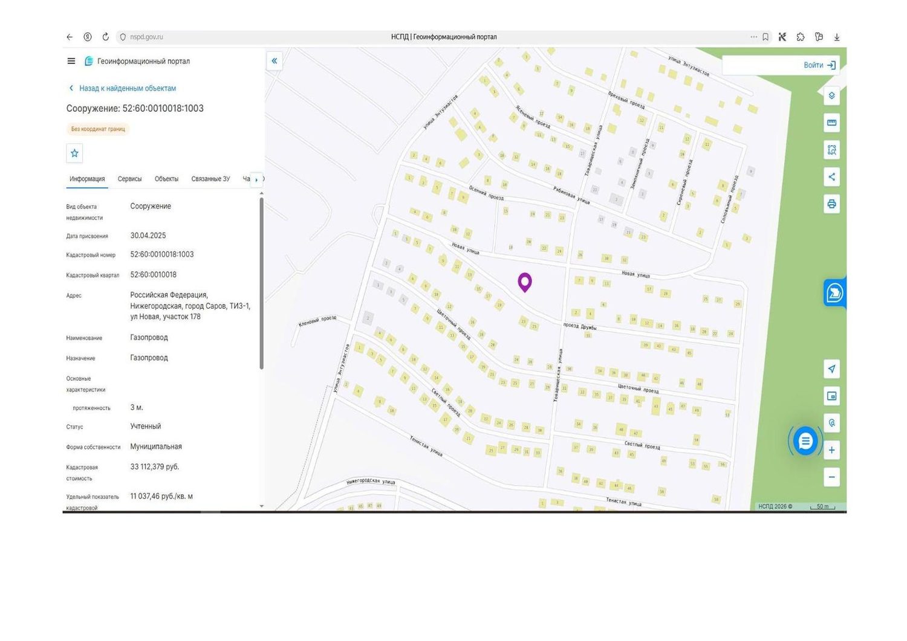Image resolution: width=907 pixels, height=641 pixels.
Task: Go back in the browser
Action: tap(70, 37)
